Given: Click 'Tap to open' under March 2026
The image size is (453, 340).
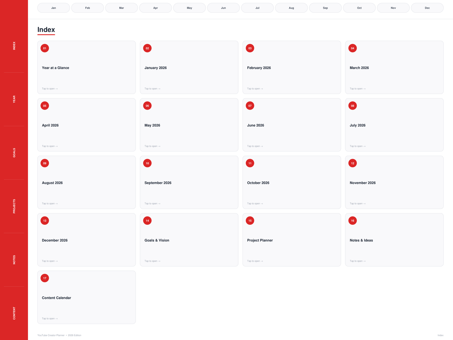Looking at the screenshot, I should 358,89.
